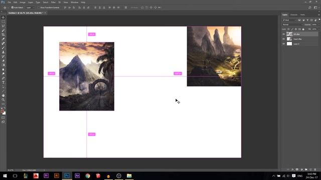Open the Window menu
This screenshot has width=321, height=180.
[x=75, y=2]
